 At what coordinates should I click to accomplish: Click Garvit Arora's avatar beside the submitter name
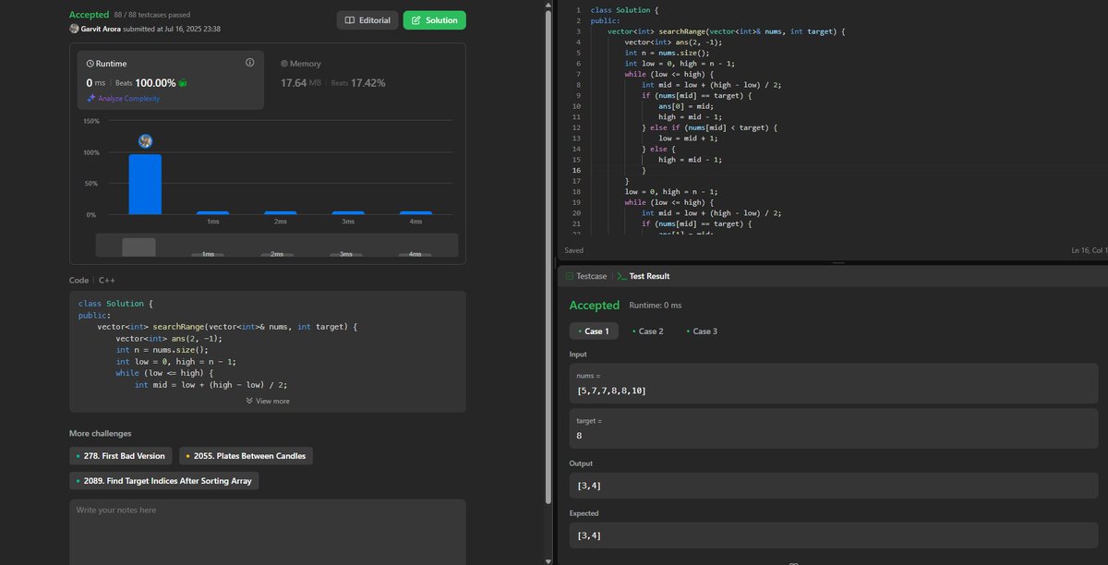pos(74,29)
